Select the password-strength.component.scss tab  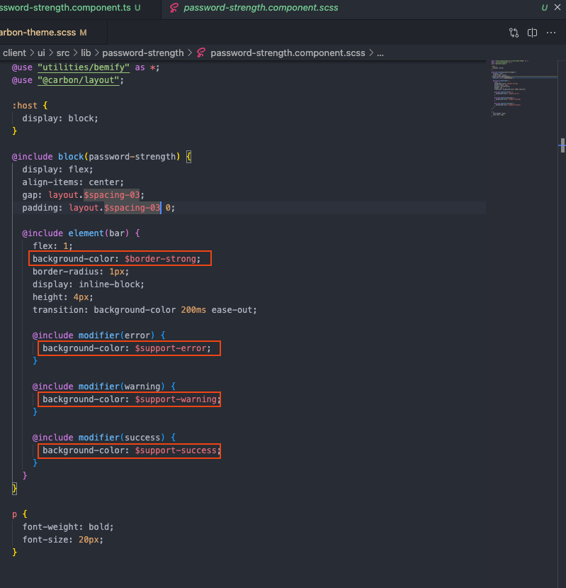point(261,8)
